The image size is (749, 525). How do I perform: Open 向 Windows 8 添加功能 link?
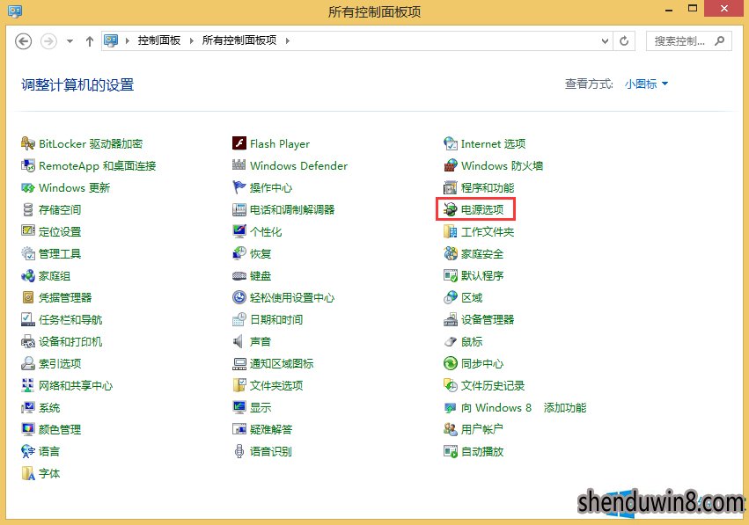[x=524, y=407]
